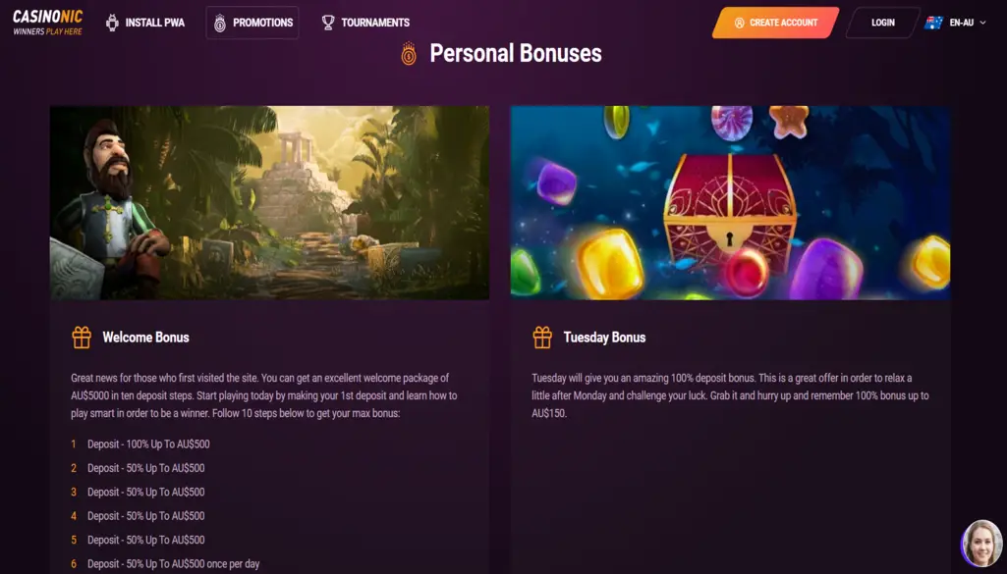The width and height of the screenshot is (1007, 574).
Task: Click the Tuesday Bonus gift icon
Action: 542,338
